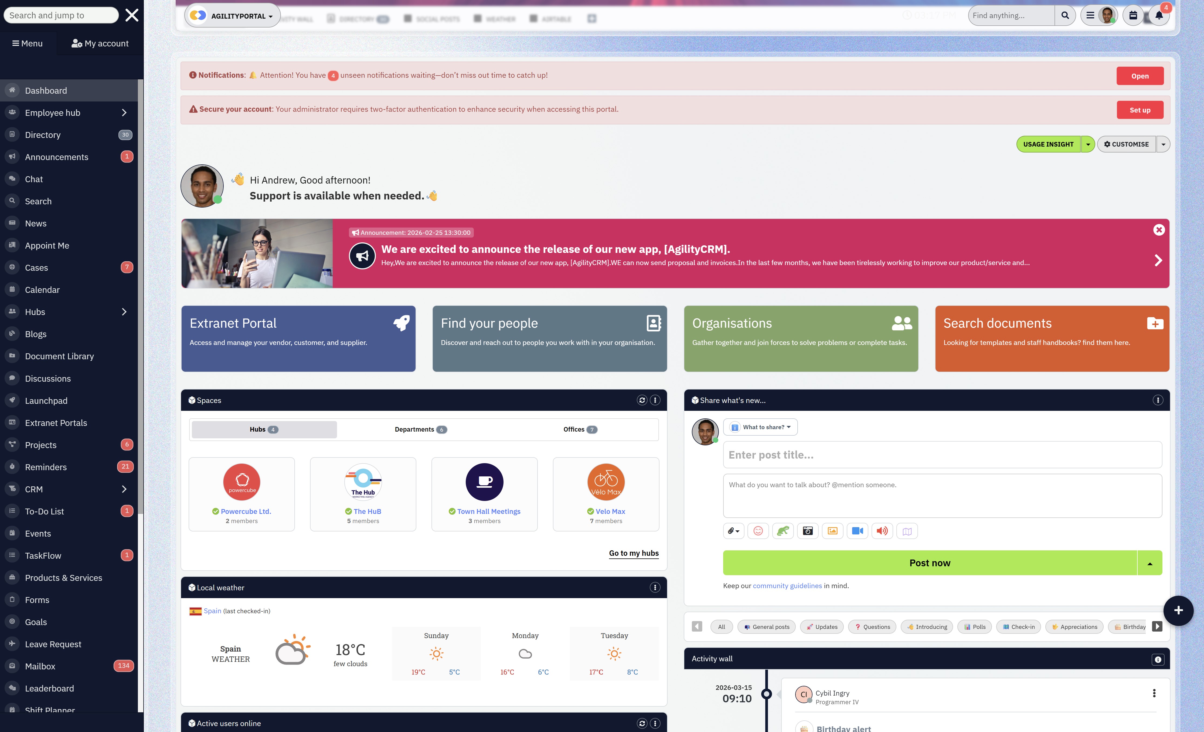The height and width of the screenshot is (732, 1204).
Task: Click the camera icon to capture a photo
Action: 808,531
